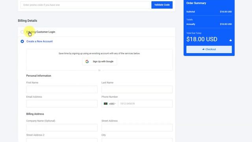Click the Google logo icon
Image resolution: width=252 pixels, height=142 pixels.
pyautogui.click(x=87, y=62)
